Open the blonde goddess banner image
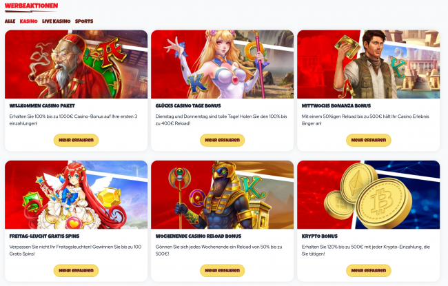The width and height of the screenshot is (448, 286). [223, 64]
